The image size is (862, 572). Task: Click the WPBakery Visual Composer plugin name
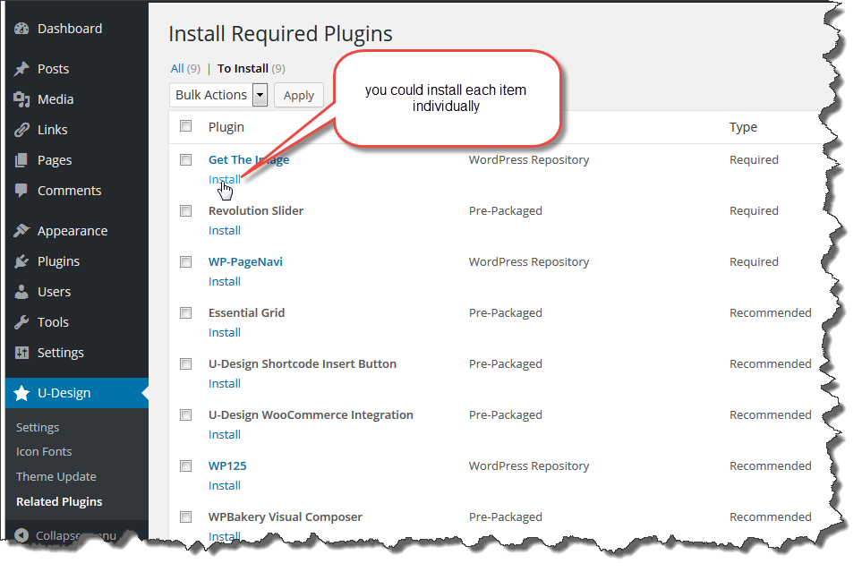point(286,517)
